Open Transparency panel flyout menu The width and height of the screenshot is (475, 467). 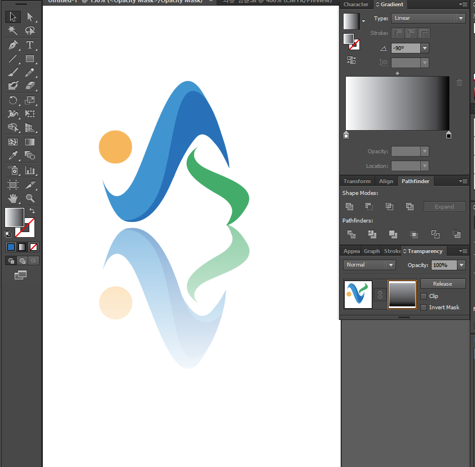[x=463, y=251]
